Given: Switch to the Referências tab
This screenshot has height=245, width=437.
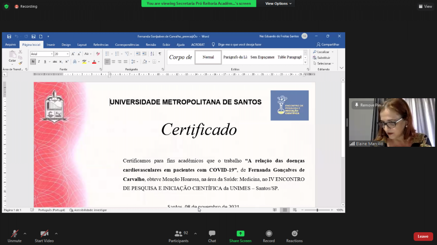Looking at the screenshot, I should click(101, 45).
